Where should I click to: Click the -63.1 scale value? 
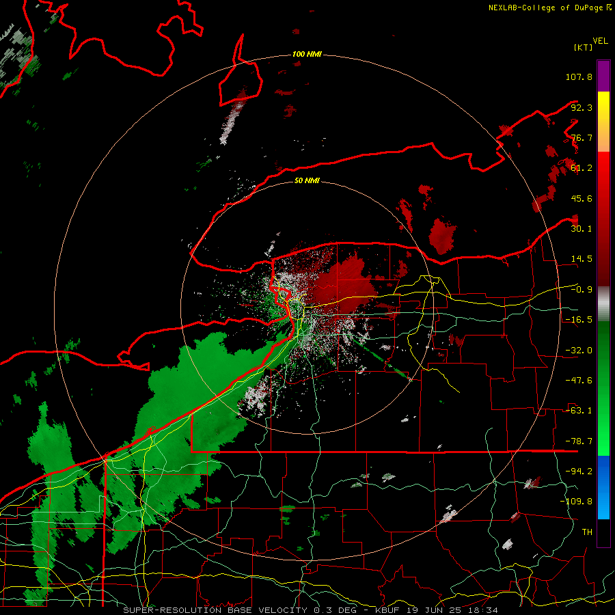point(579,411)
